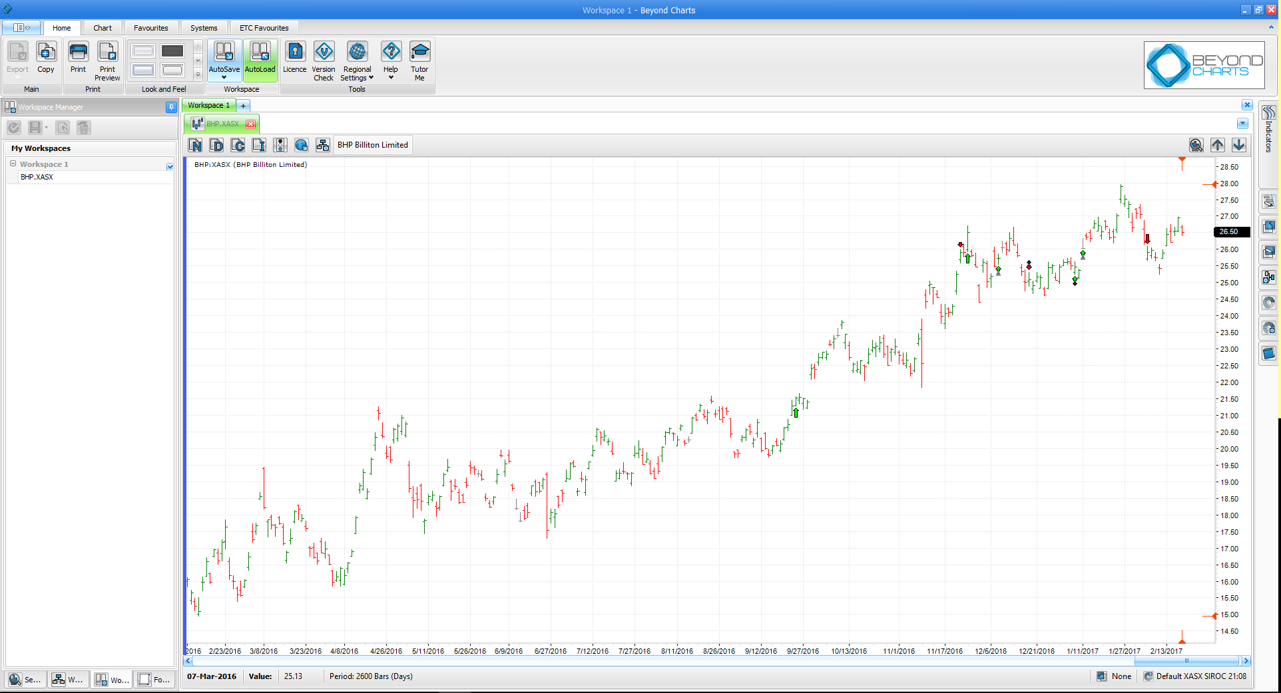Click the chart scan magnifier icon

coord(1196,145)
